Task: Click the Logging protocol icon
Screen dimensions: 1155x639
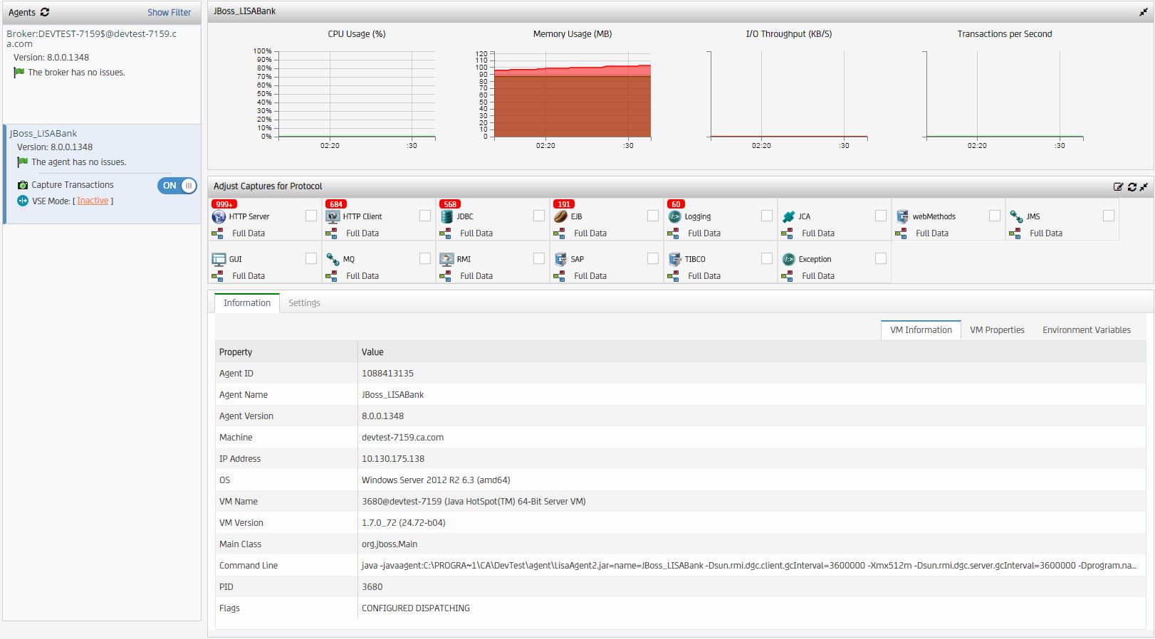Action: pos(674,216)
